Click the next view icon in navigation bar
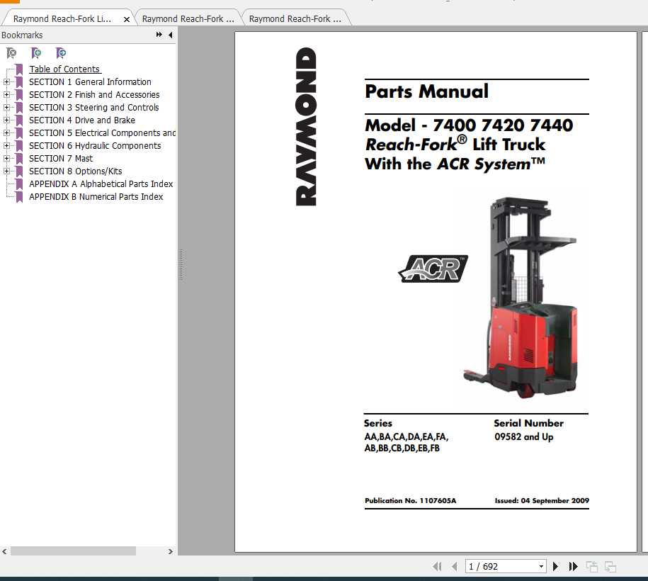Viewport: 648px width, 581px height. (x=610, y=567)
